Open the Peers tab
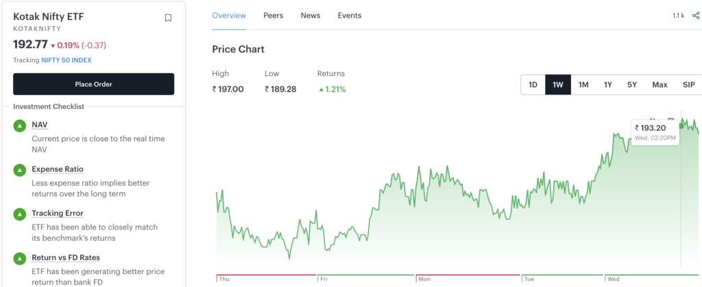Image resolution: width=702 pixels, height=287 pixels. [273, 16]
